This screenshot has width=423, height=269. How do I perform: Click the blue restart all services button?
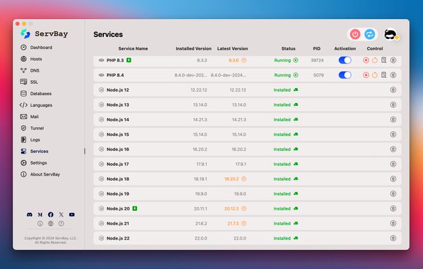click(370, 34)
